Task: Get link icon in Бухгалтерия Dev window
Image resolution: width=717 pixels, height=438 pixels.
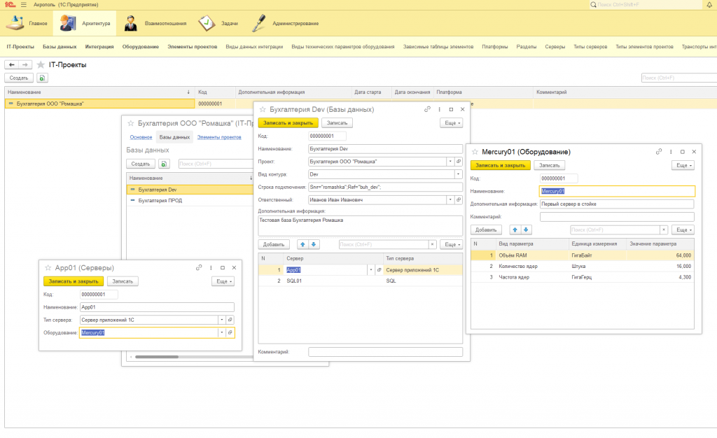Action: point(427,109)
